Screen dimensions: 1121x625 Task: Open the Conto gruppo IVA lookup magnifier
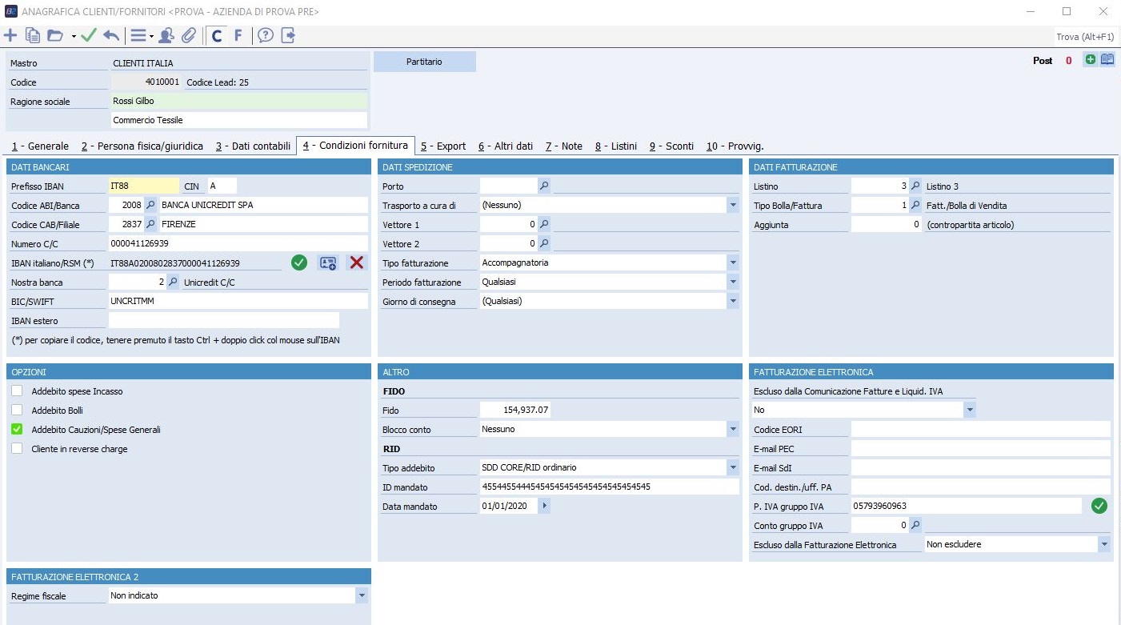point(915,525)
